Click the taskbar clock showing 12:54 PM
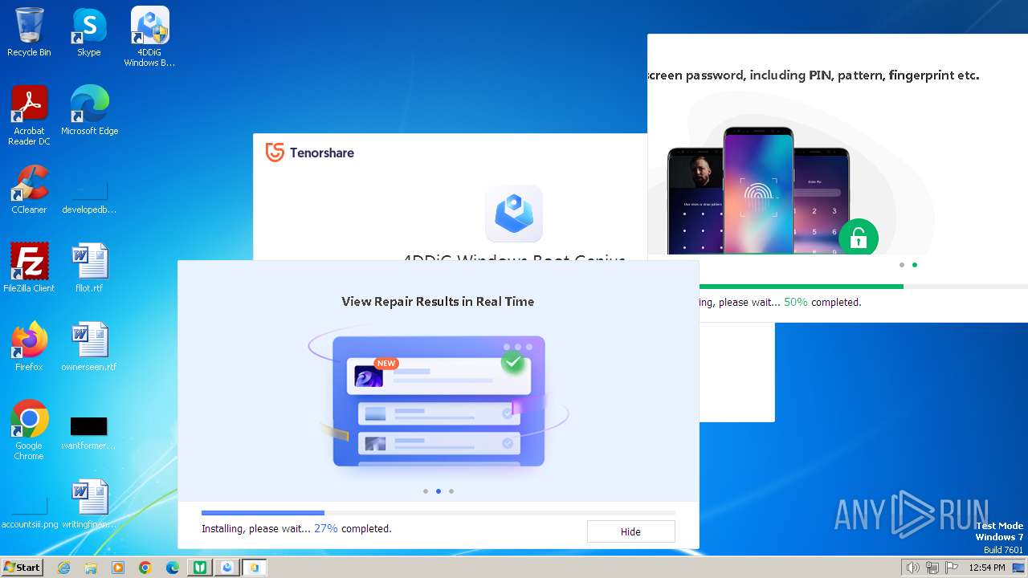 [987, 568]
